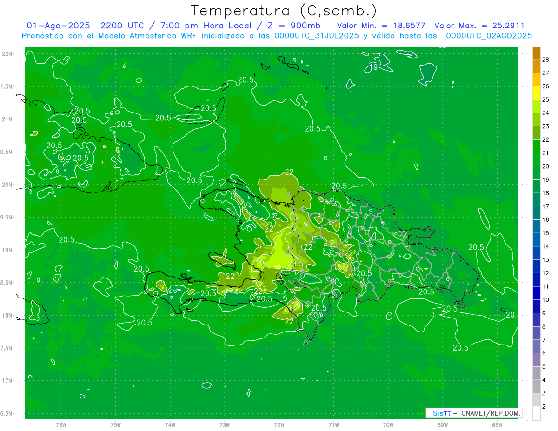Click the '21N' latitude axis label
The height and width of the screenshot is (431, 558).
[7, 119]
